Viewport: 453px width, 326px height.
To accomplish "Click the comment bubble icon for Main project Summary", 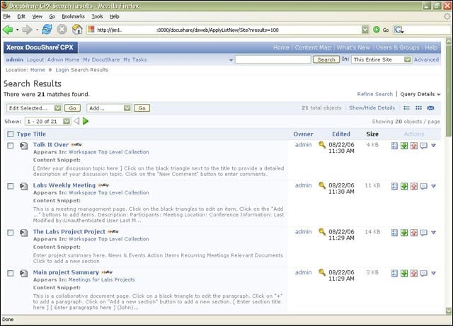I will [423, 273].
